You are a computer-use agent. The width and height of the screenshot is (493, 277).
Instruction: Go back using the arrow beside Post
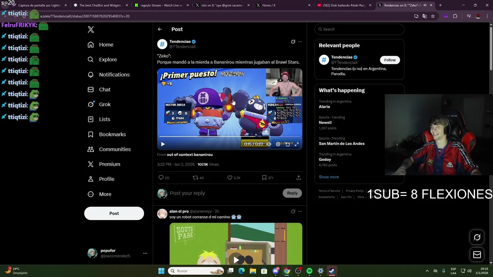[x=159, y=29]
